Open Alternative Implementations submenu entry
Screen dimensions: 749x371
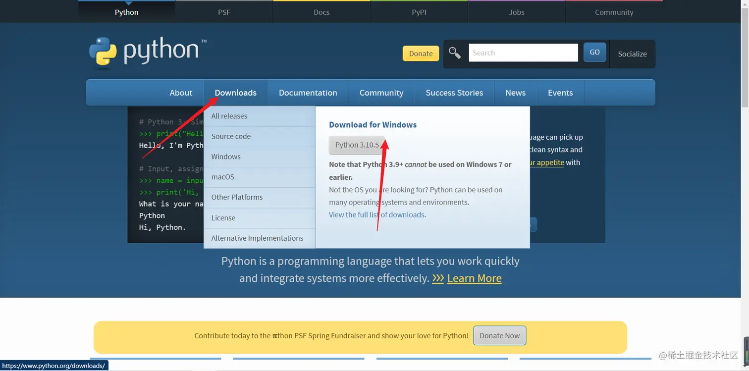(260, 238)
